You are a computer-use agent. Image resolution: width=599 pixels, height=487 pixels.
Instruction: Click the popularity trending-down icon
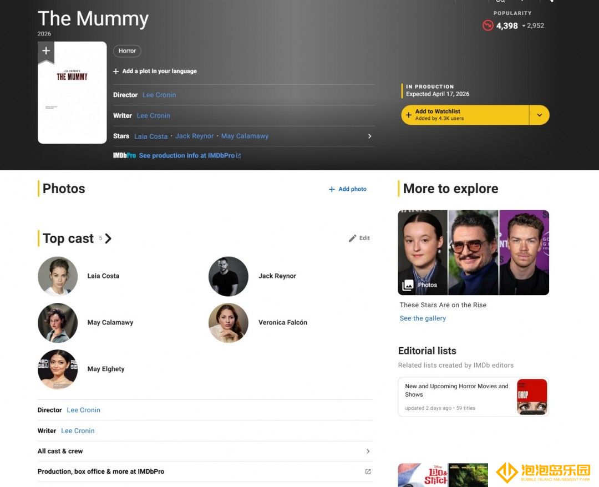[x=488, y=26]
